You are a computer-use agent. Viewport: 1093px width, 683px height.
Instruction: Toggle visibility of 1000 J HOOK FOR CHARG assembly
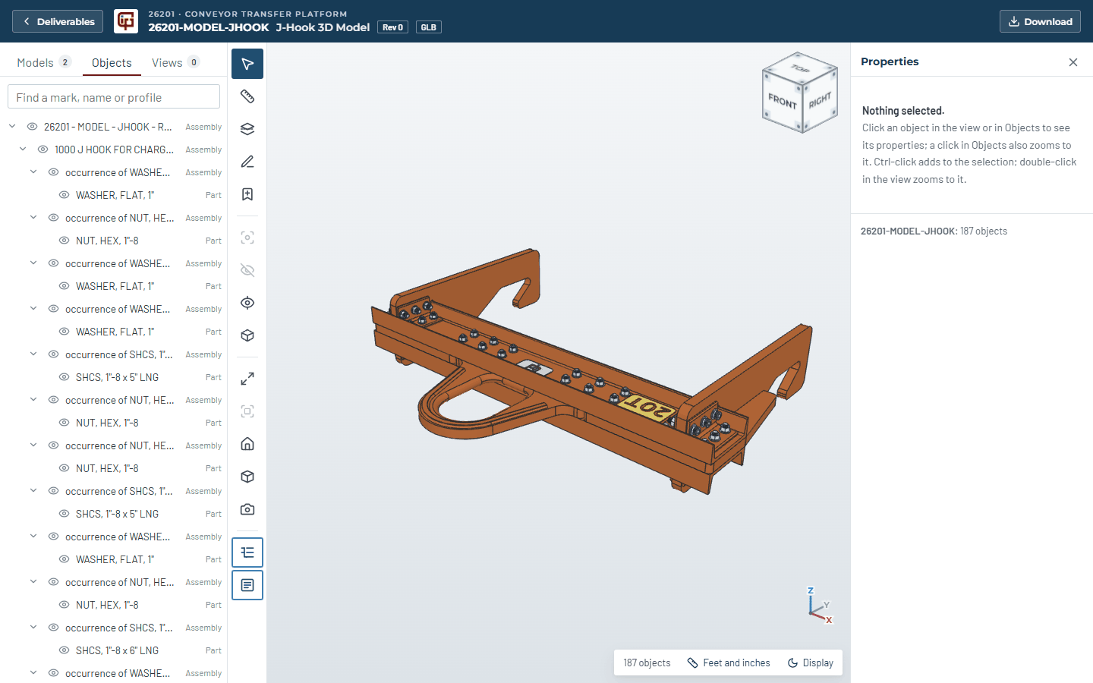tap(43, 150)
